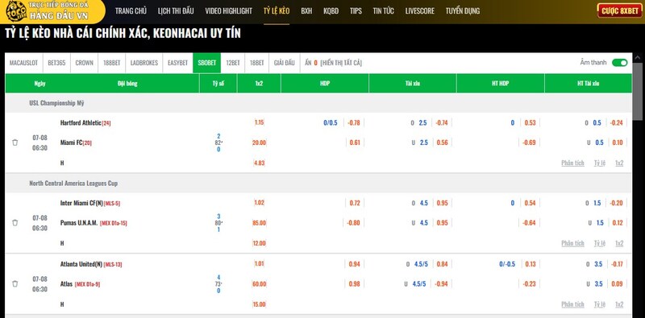Click the 60.00 odds for Atlas
Viewport: 645px width, 318px height.
[x=259, y=284]
